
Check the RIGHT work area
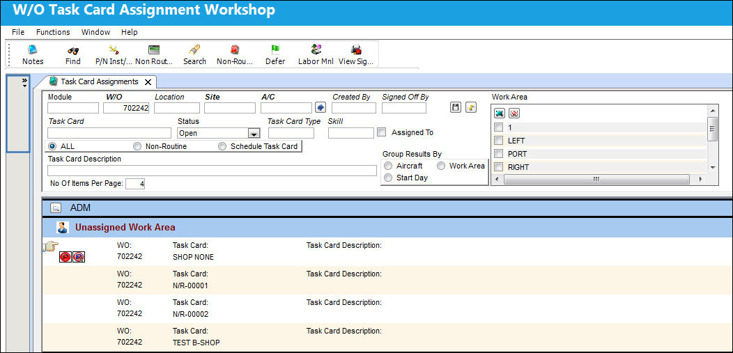(499, 166)
